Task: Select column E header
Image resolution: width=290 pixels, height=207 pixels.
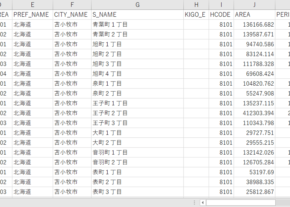Action: click(33, 5)
